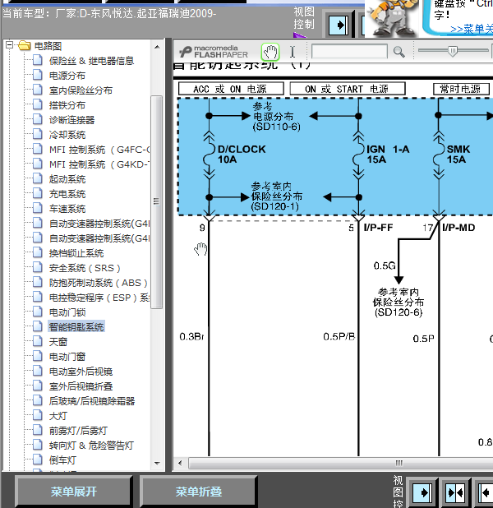Click the tree panel vertical scrollbar thumb
The image size is (493, 508).
point(157,202)
